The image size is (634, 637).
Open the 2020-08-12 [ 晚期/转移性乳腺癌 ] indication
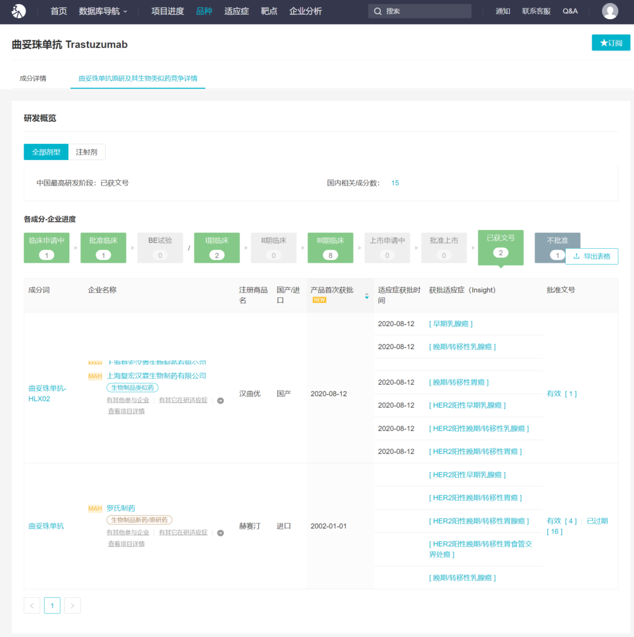[x=463, y=347]
